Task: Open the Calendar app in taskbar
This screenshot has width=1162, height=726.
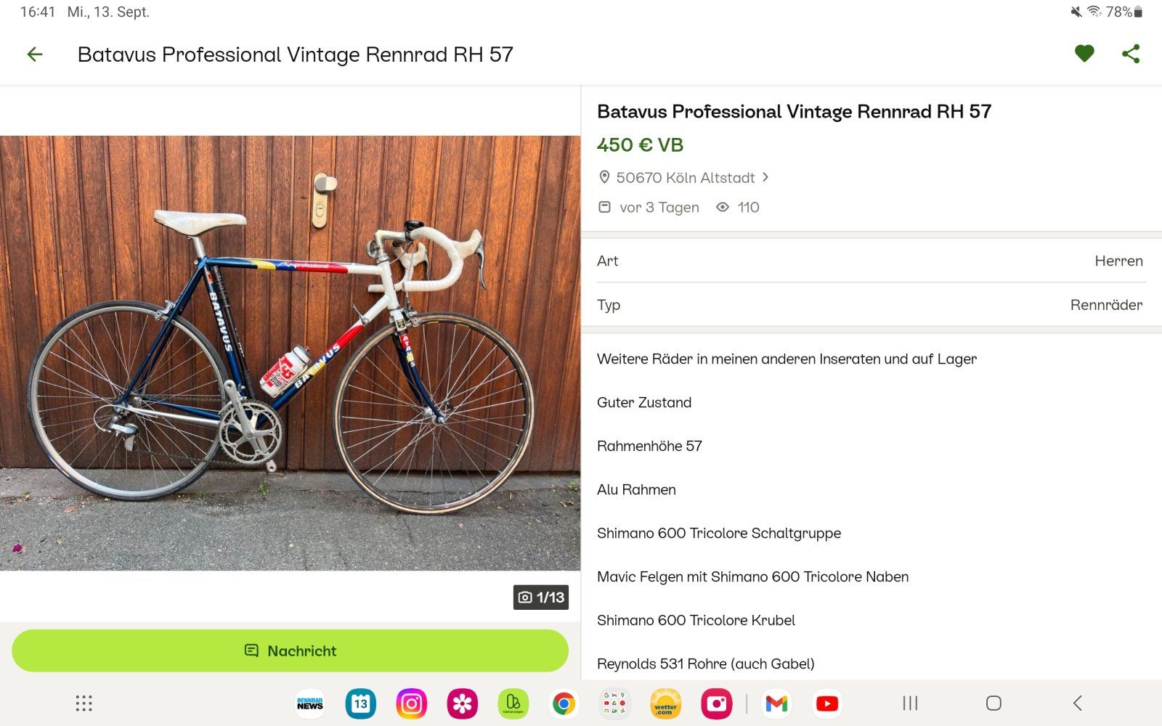Action: click(361, 703)
